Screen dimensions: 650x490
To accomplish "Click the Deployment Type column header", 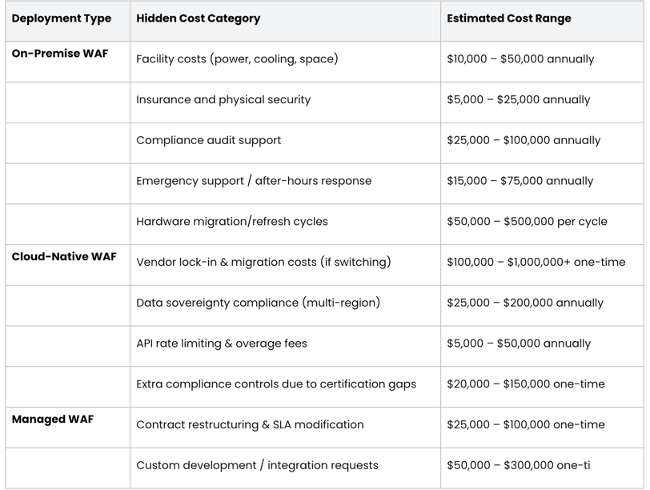I will click(62, 18).
